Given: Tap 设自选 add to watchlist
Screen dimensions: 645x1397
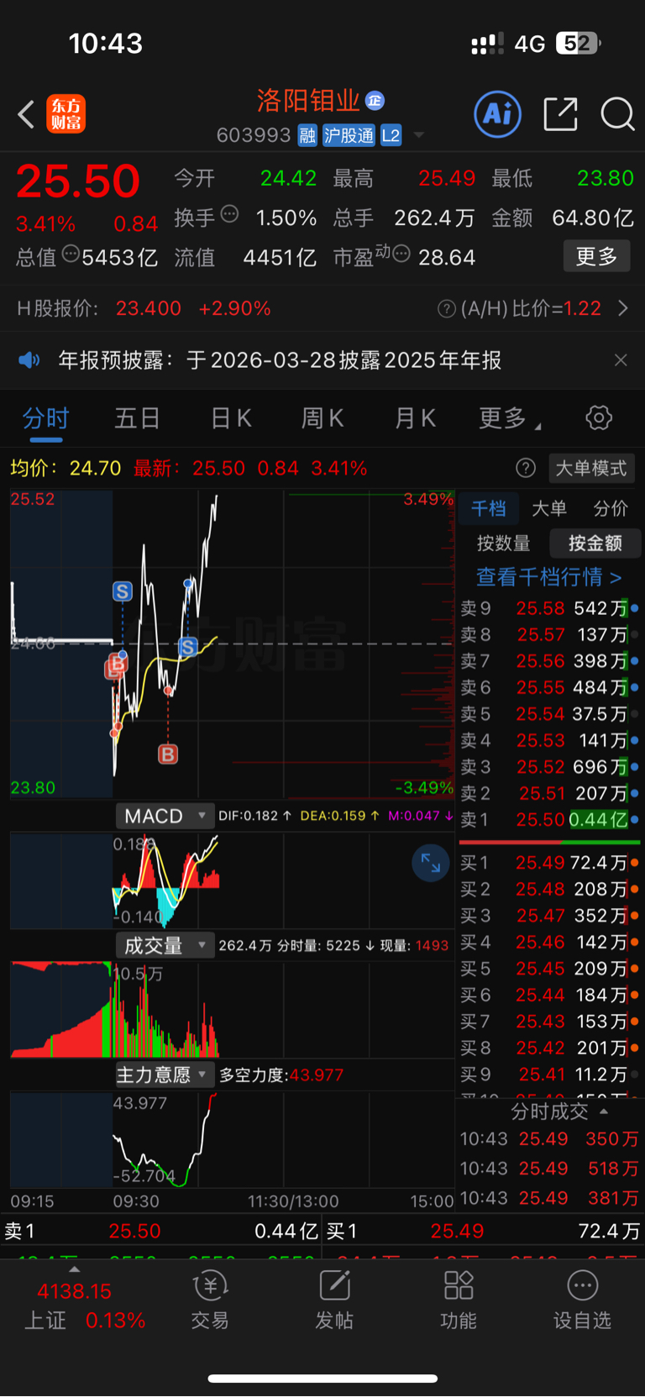Looking at the screenshot, I should [x=582, y=1300].
